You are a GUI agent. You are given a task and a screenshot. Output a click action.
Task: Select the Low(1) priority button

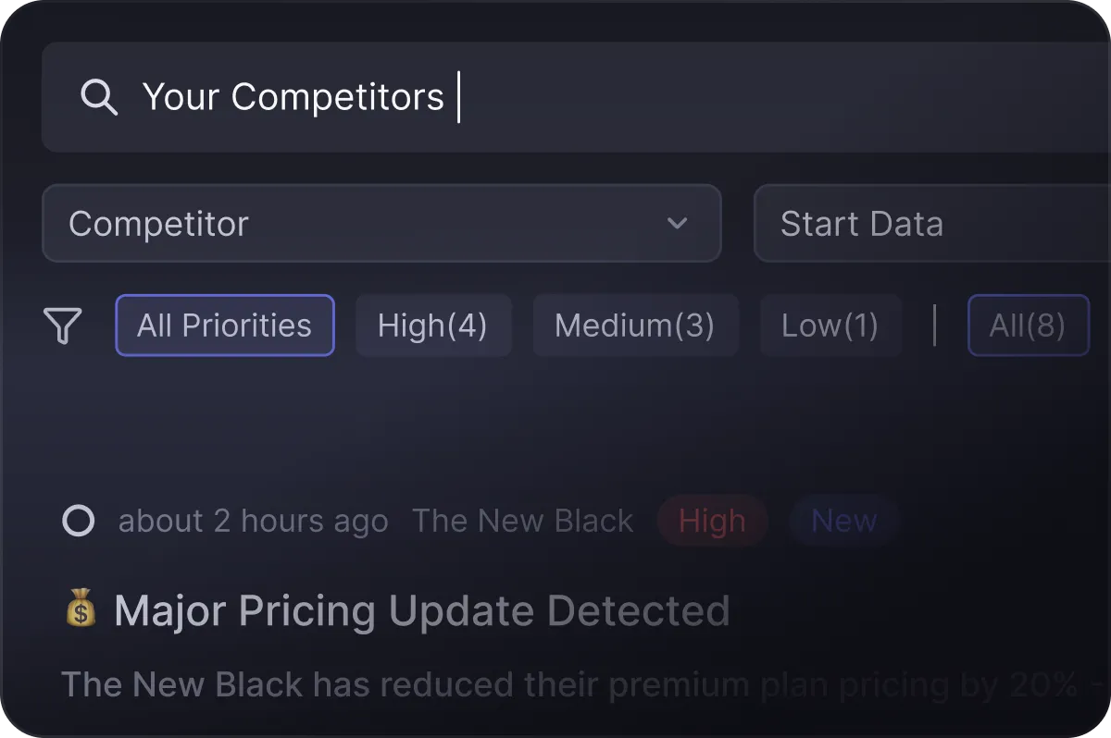click(830, 325)
